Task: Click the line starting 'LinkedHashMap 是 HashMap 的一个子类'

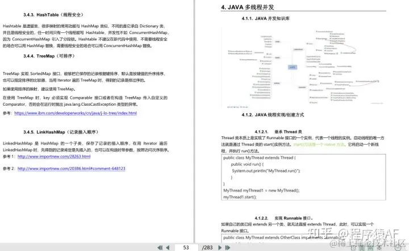Action: [x=85, y=143]
